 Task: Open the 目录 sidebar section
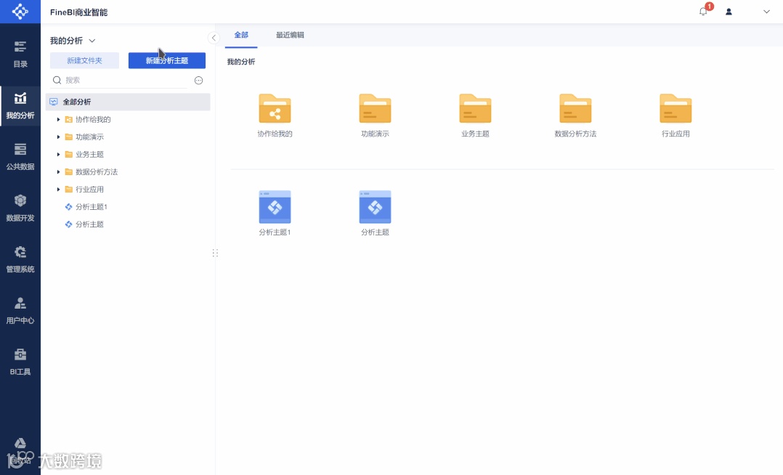coord(20,54)
